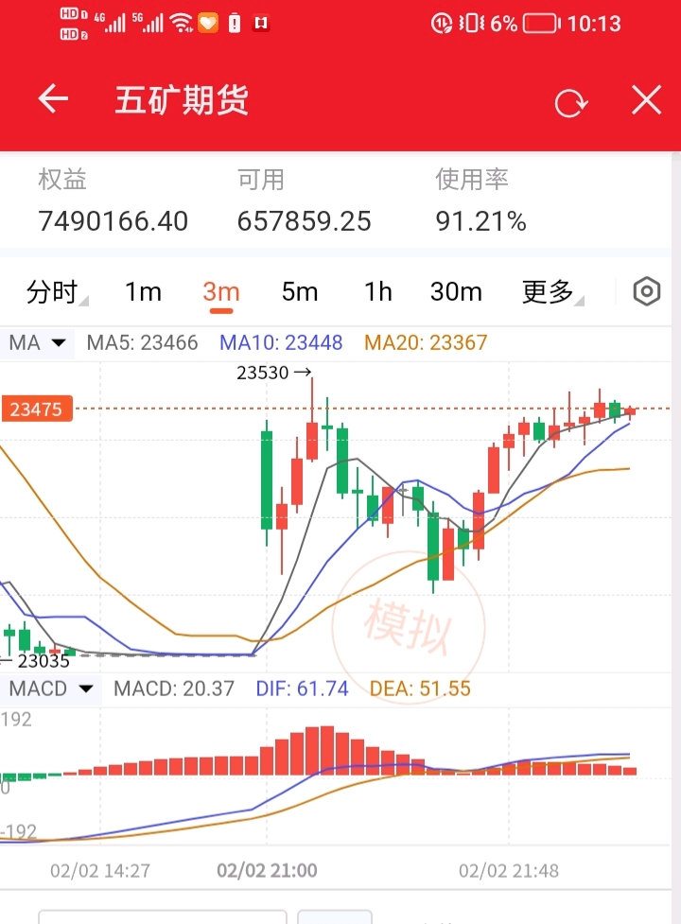Tap the WiFi signal icon

coord(181,23)
